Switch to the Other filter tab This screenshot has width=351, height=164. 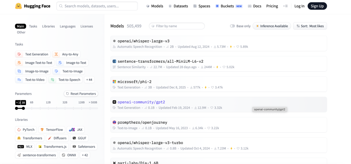pyautogui.click(x=21, y=32)
